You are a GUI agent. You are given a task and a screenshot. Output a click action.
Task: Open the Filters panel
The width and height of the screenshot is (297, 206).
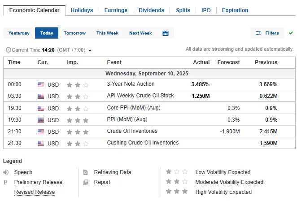(267, 33)
